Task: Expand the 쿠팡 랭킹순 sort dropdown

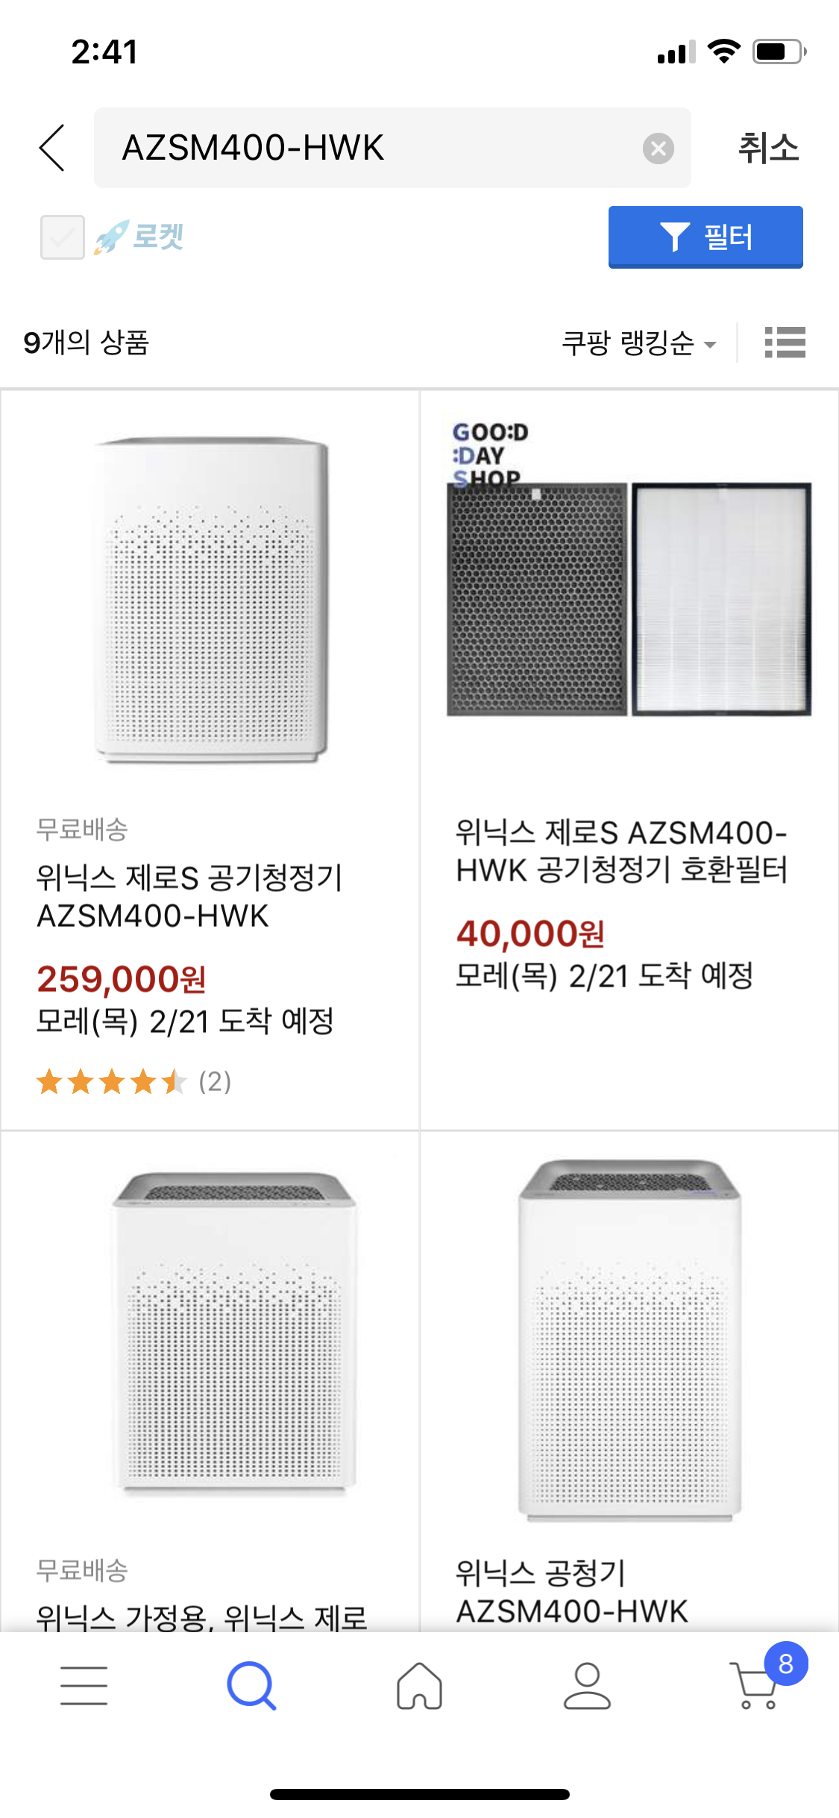Action: 639,343
